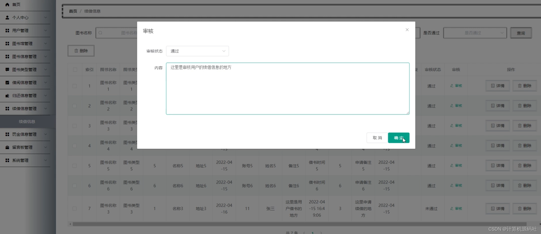541x234 pixels.
Task: Click 详情 button in row 5
Action: (498, 166)
